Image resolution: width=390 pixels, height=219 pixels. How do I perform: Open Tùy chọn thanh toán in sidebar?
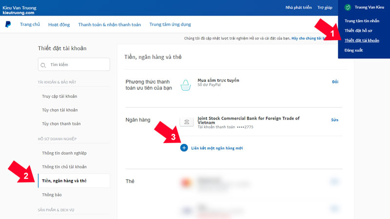pos(61,124)
